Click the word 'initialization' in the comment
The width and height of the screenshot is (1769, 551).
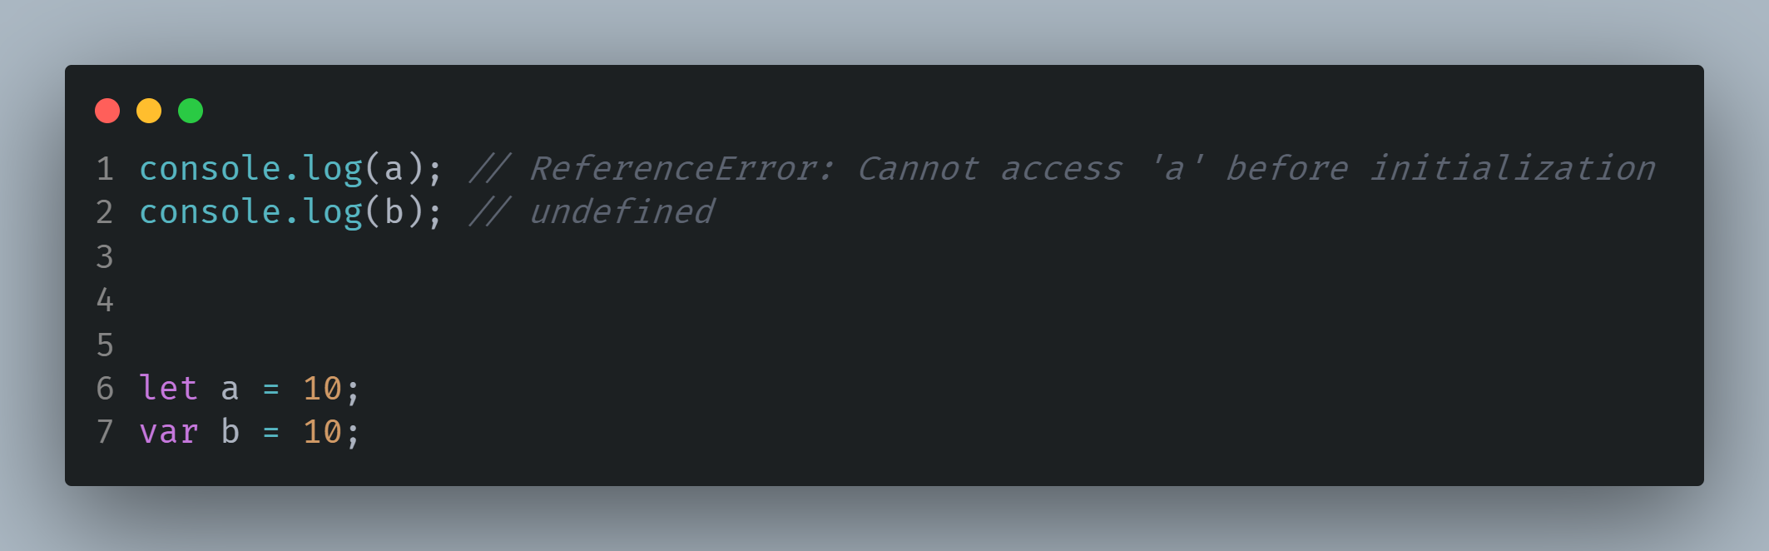(1513, 169)
